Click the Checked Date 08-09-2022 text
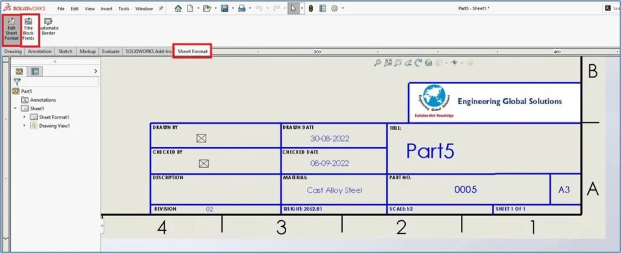This screenshot has width=621, height=253. click(329, 163)
